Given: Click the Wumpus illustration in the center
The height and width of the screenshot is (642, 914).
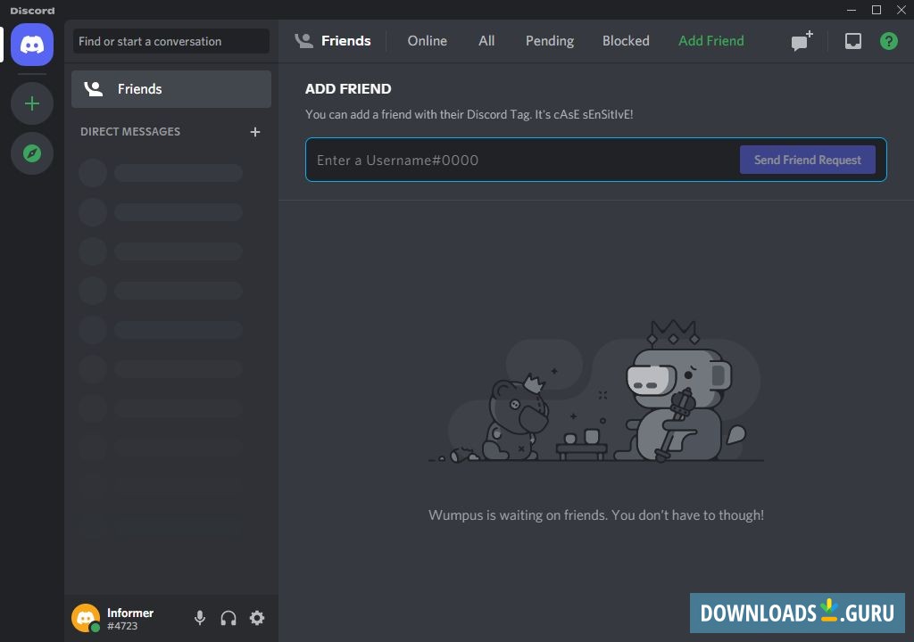Looking at the screenshot, I should (595, 392).
